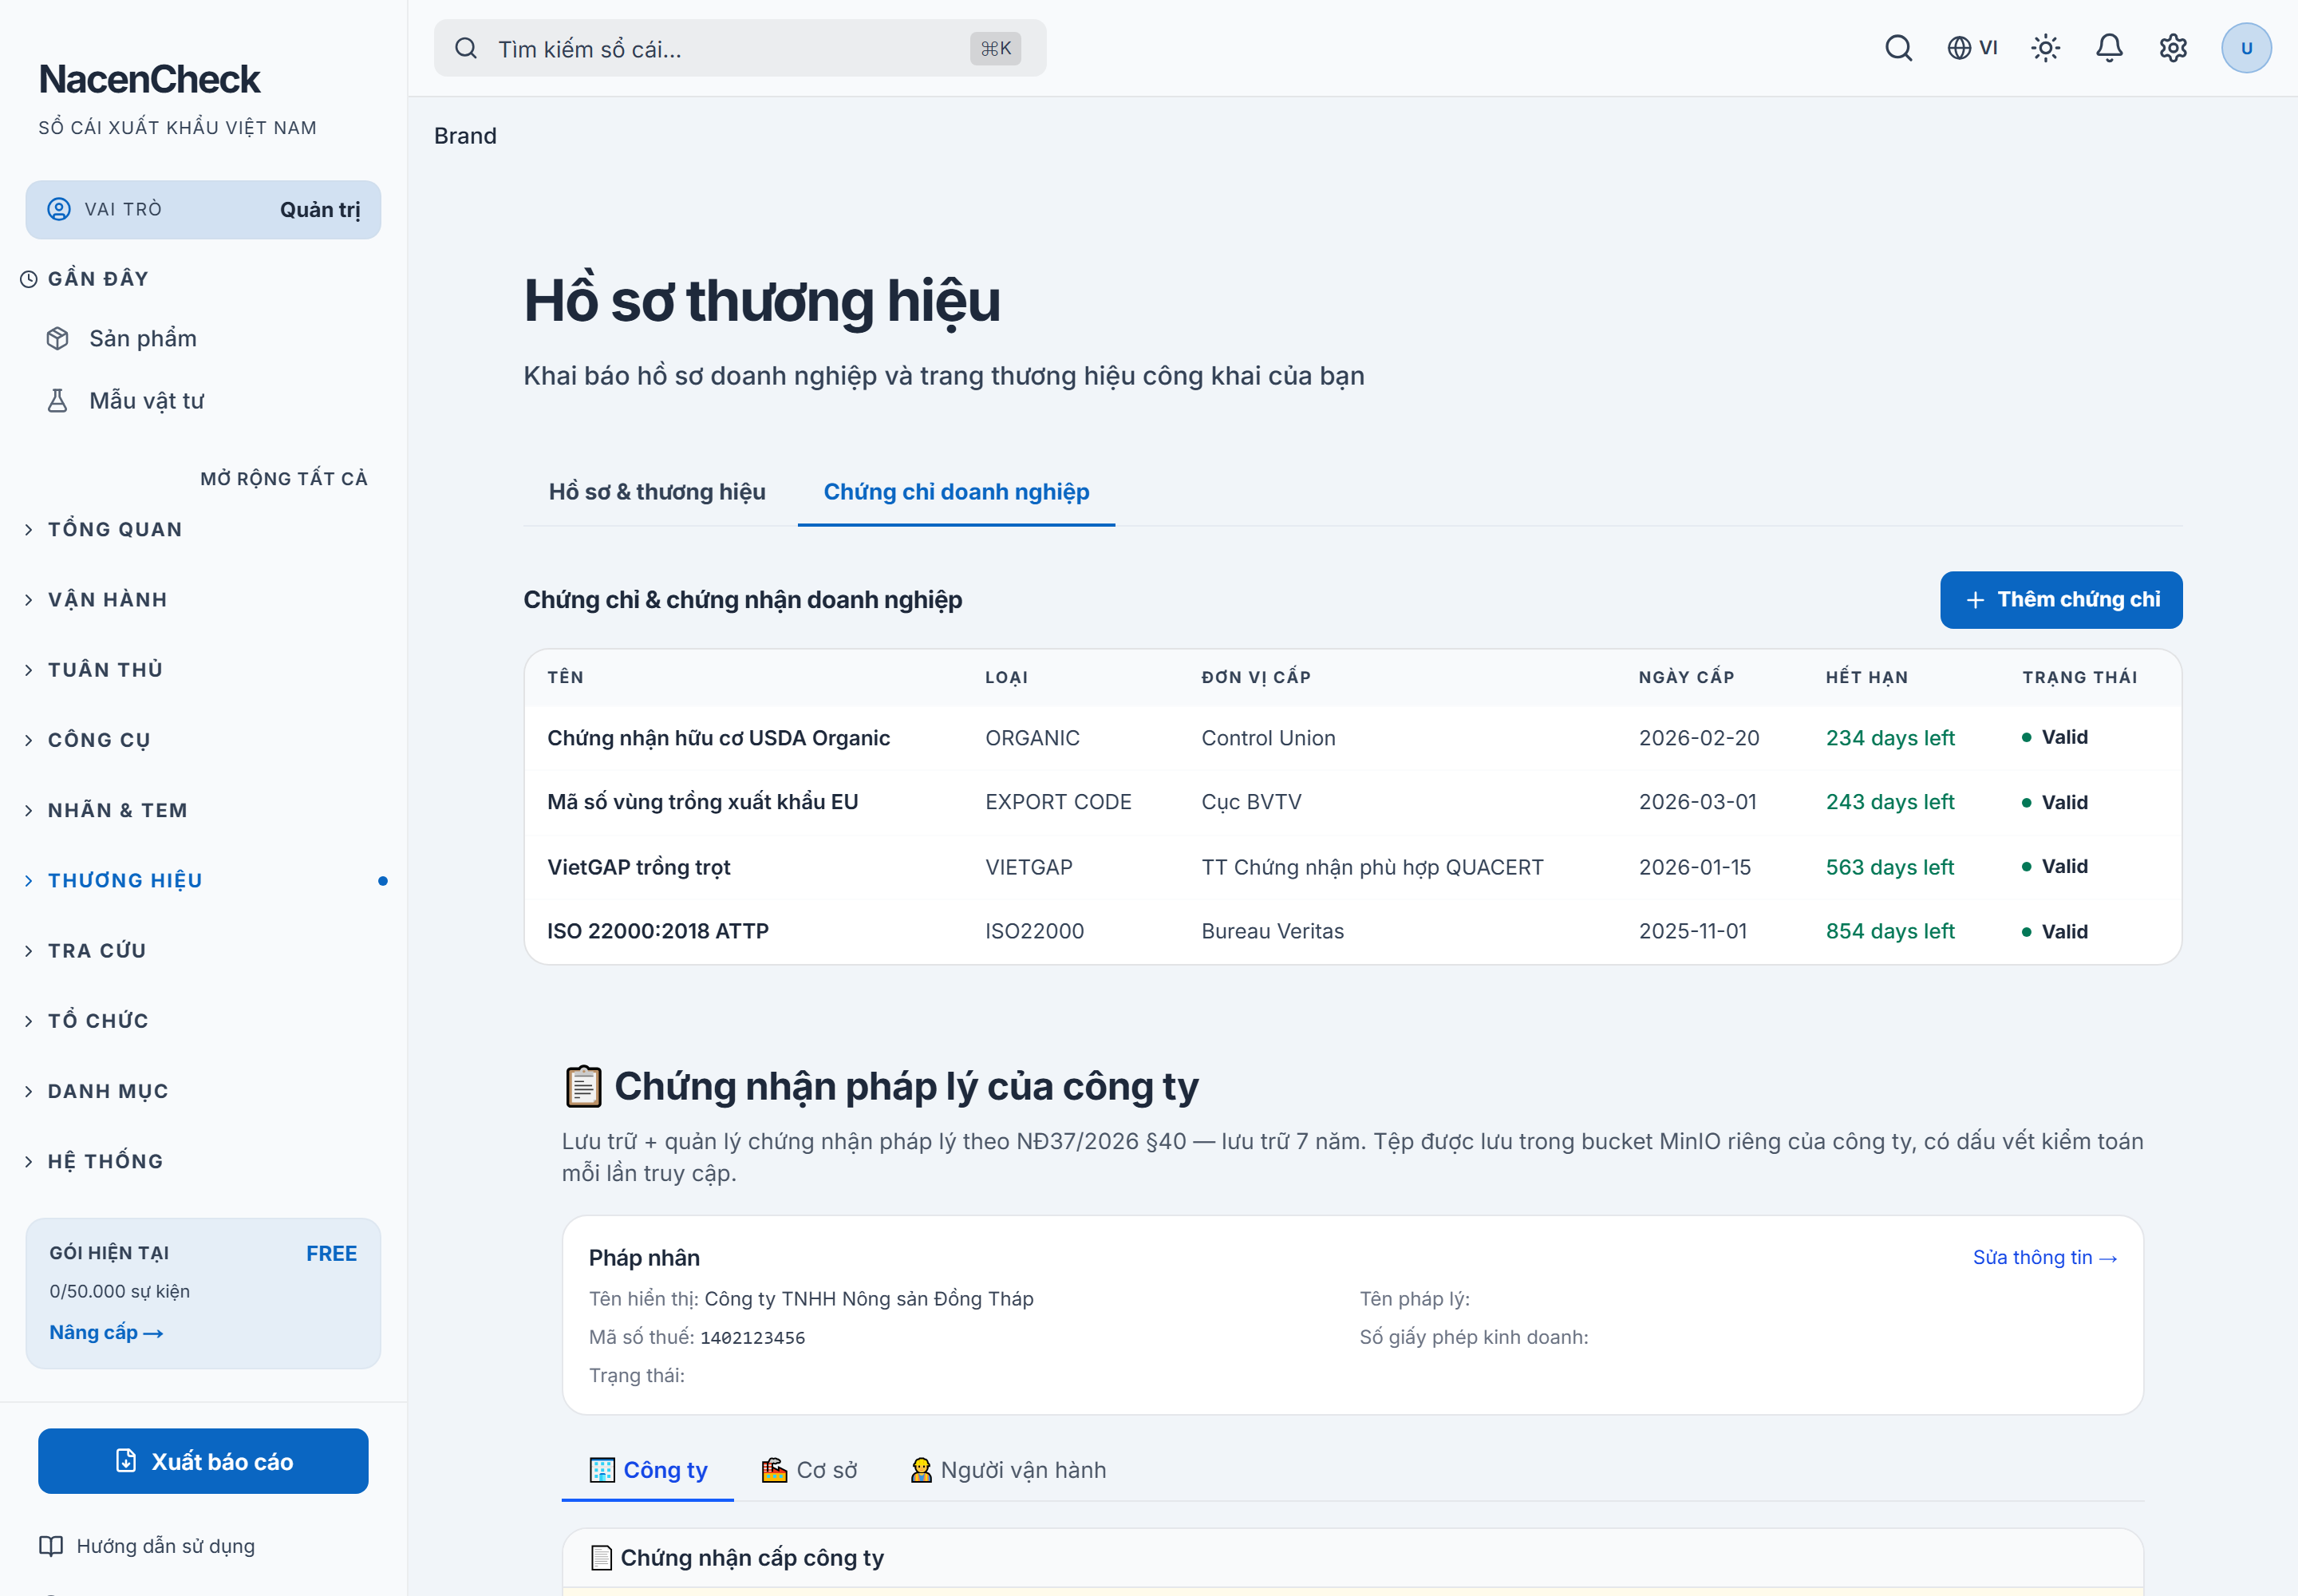The image size is (2298, 1596).
Task: Expand the Công cụ section
Action: [x=203, y=740]
